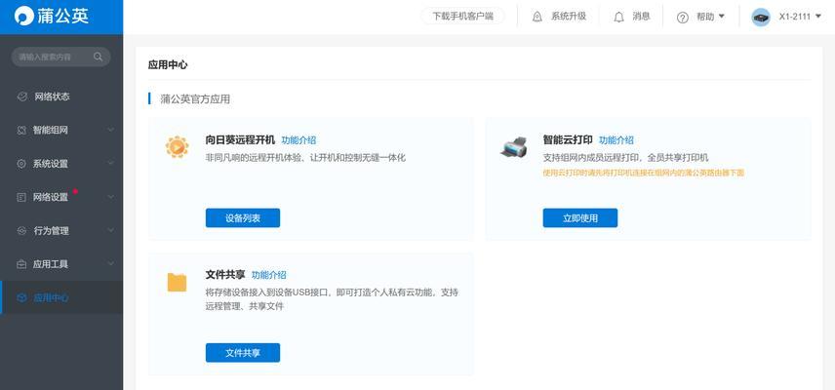835x390 pixels.
Task: Click the 应用中心 page heading
Action: 168,65
